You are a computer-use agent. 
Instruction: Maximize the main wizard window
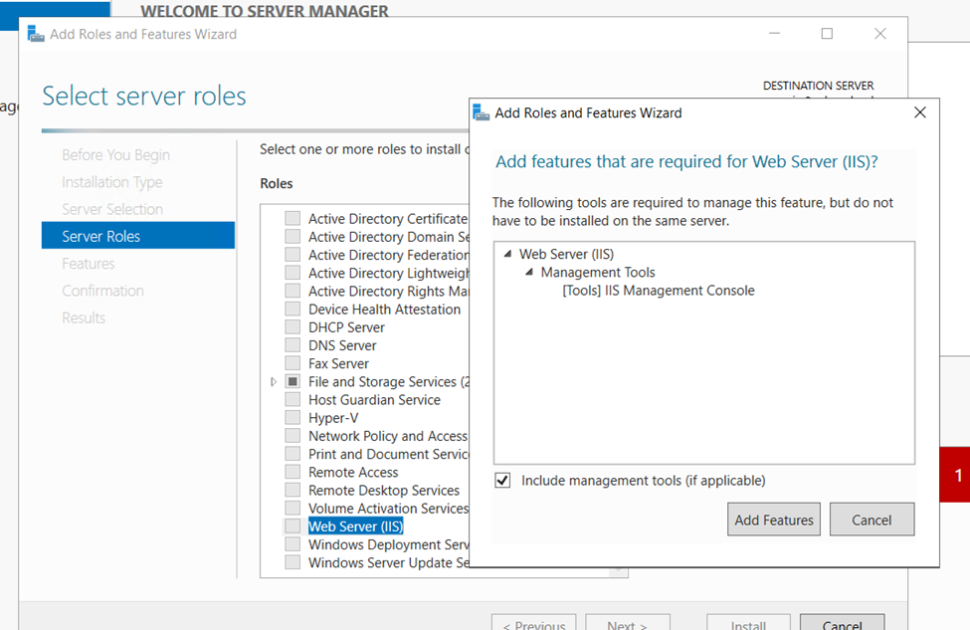click(x=826, y=34)
